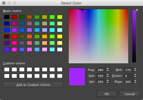
Task: Click the Cancel button
Action: pos(130,94)
